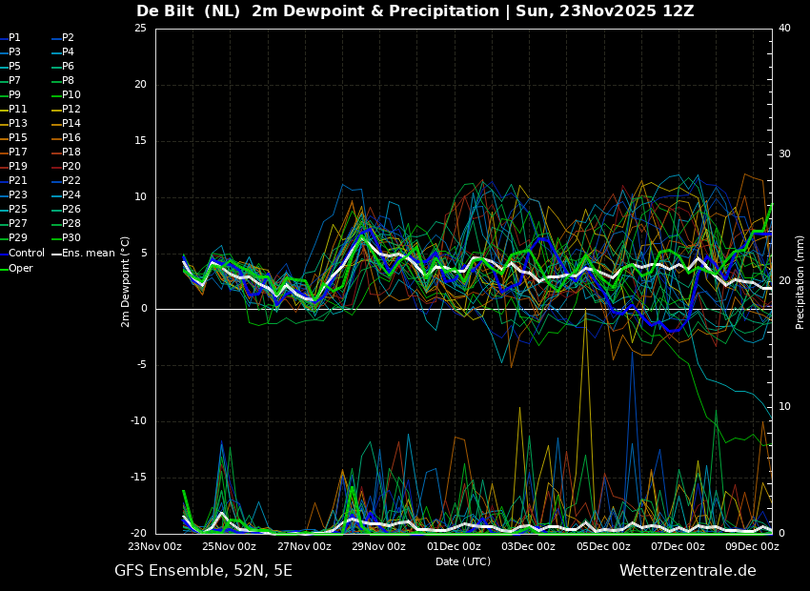Select the 05Dec 00z date tick label
Screen dimensions: 810x591
coord(604,546)
